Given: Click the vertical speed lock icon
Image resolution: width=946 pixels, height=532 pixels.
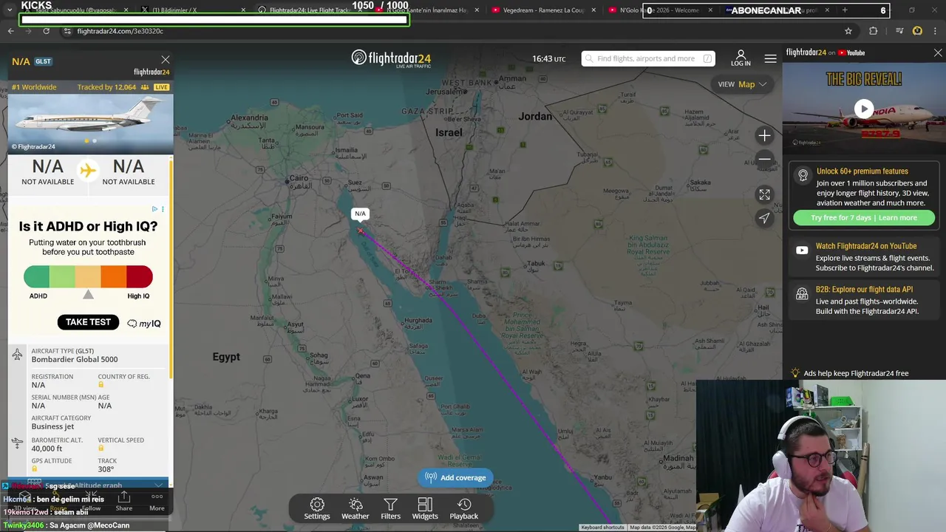Looking at the screenshot, I should point(101,449).
